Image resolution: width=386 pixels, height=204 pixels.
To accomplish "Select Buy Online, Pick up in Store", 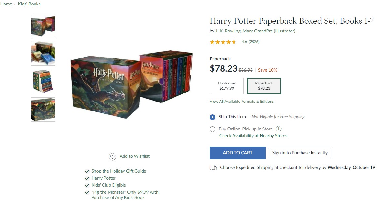I will [x=213, y=129].
